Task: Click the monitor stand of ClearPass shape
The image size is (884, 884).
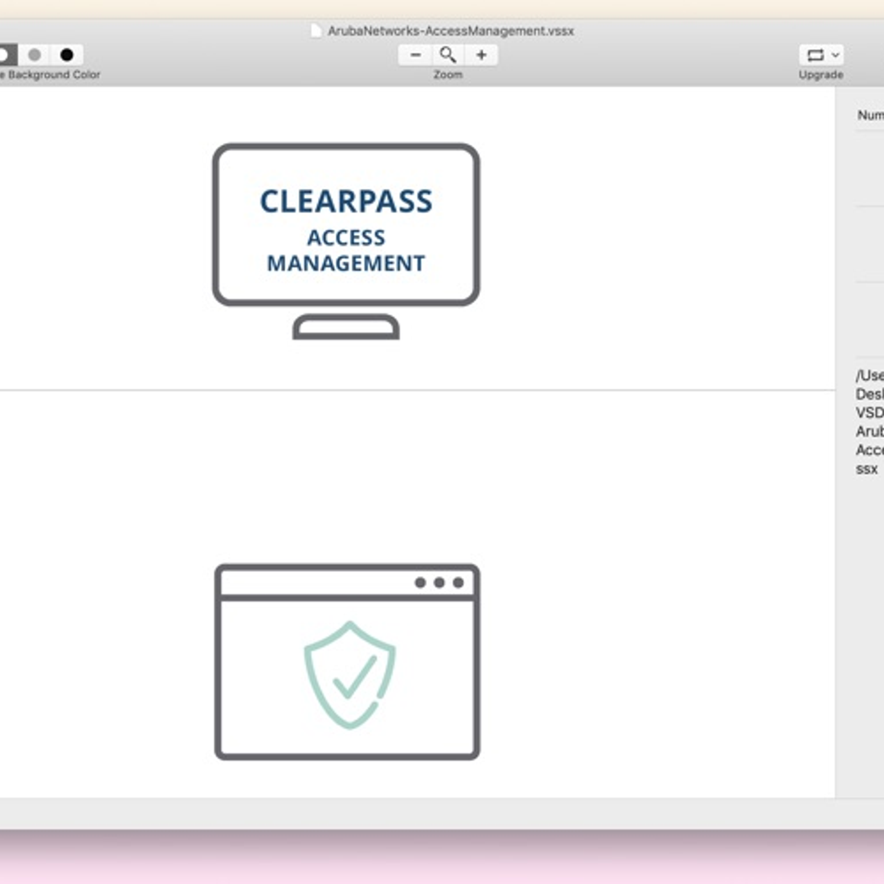Action: pos(346,327)
